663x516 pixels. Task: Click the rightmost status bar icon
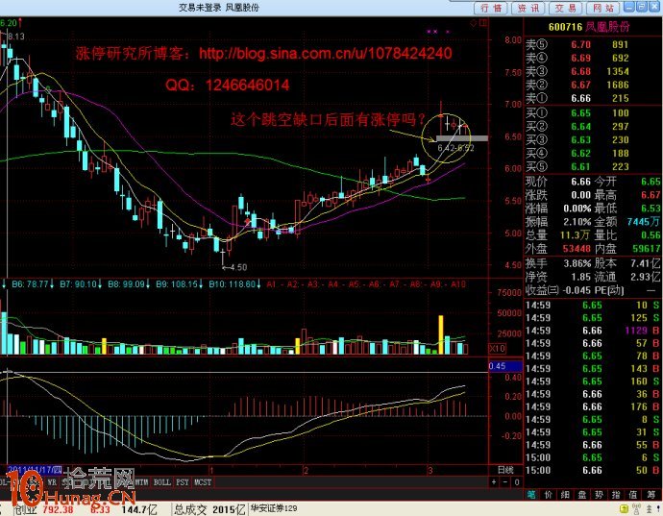659,509
